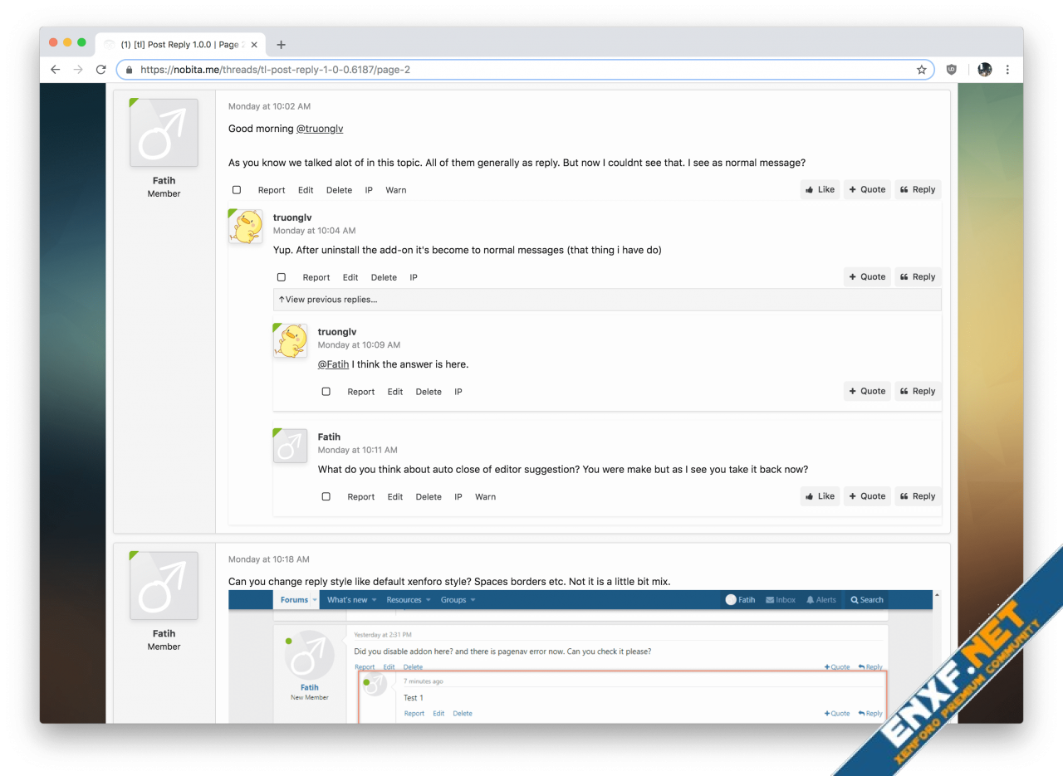Click truonglv's duck avatar on 10:04 AM reply
The image size is (1063, 776).
click(246, 227)
